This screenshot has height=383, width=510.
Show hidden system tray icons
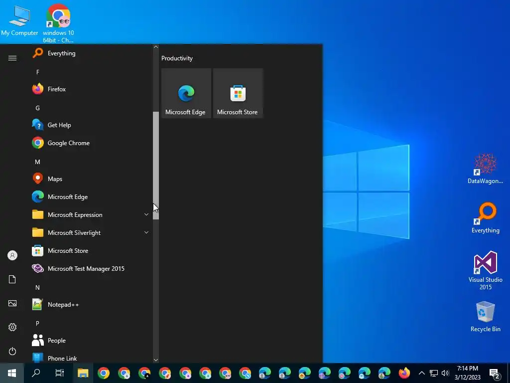tap(421, 373)
